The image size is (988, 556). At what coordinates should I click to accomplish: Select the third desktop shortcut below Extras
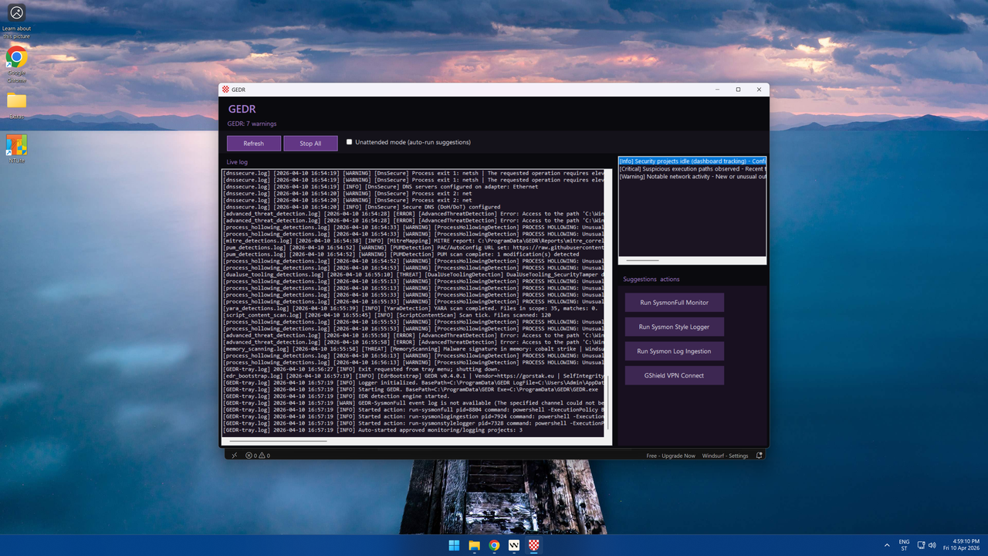16,149
